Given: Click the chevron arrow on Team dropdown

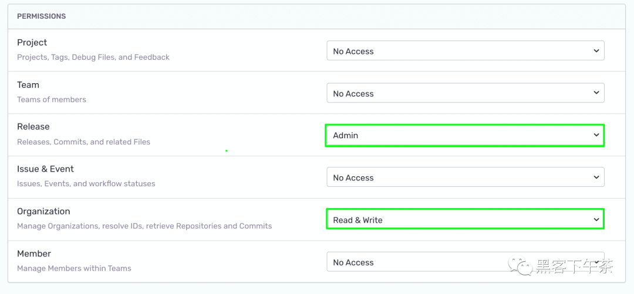Looking at the screenshot, I should (x=596, y=93).
